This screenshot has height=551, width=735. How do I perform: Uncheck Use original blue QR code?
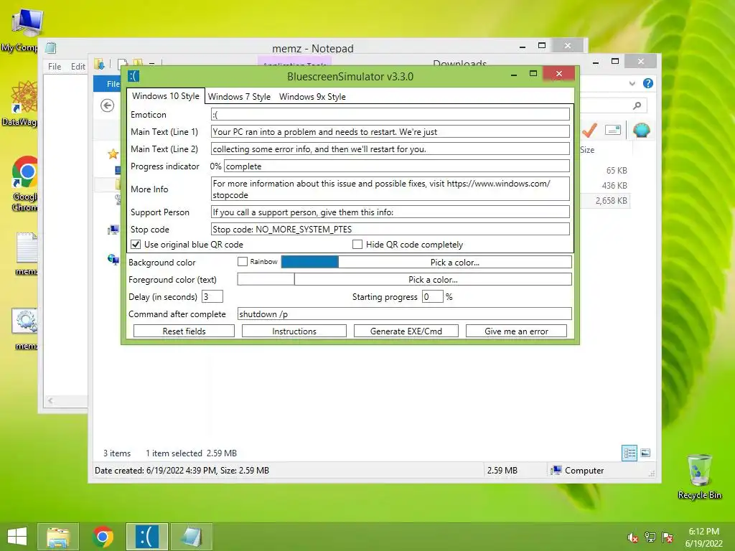136,244
